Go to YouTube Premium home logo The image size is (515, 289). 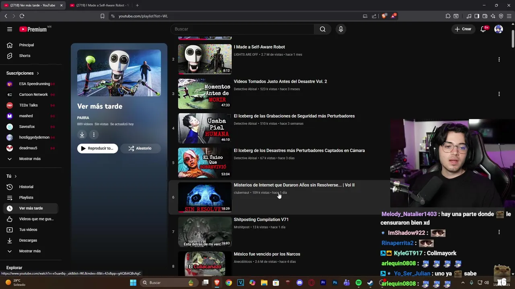click(33, 29)
